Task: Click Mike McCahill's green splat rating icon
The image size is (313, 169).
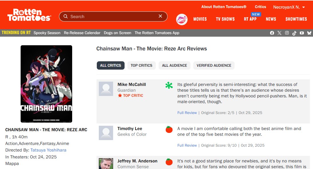Action: point(169,85)
